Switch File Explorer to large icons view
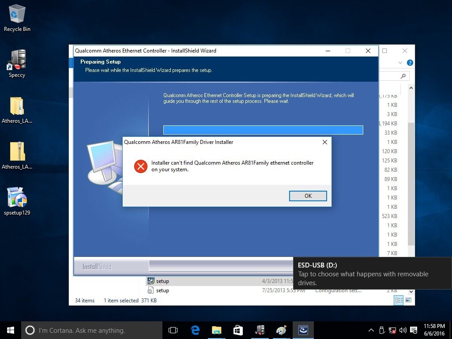The width and height of the screenshot is (452, 339). [408, 300]
